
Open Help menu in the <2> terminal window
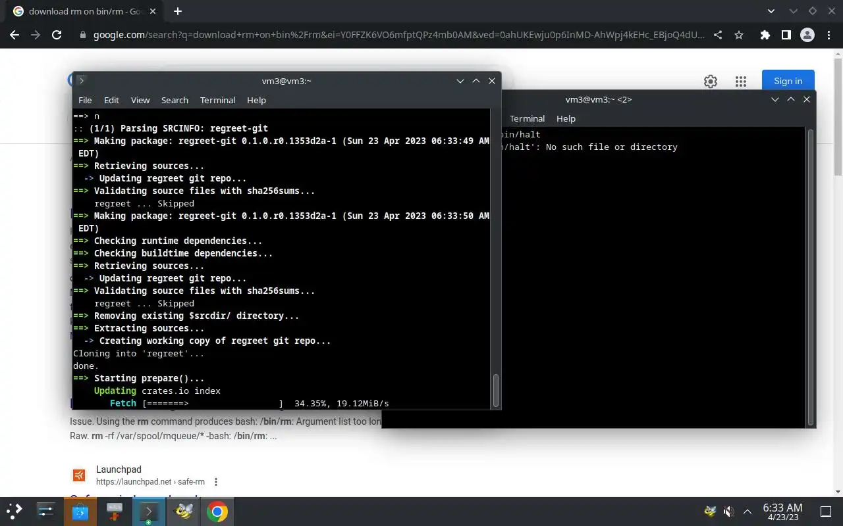point(566,118)
